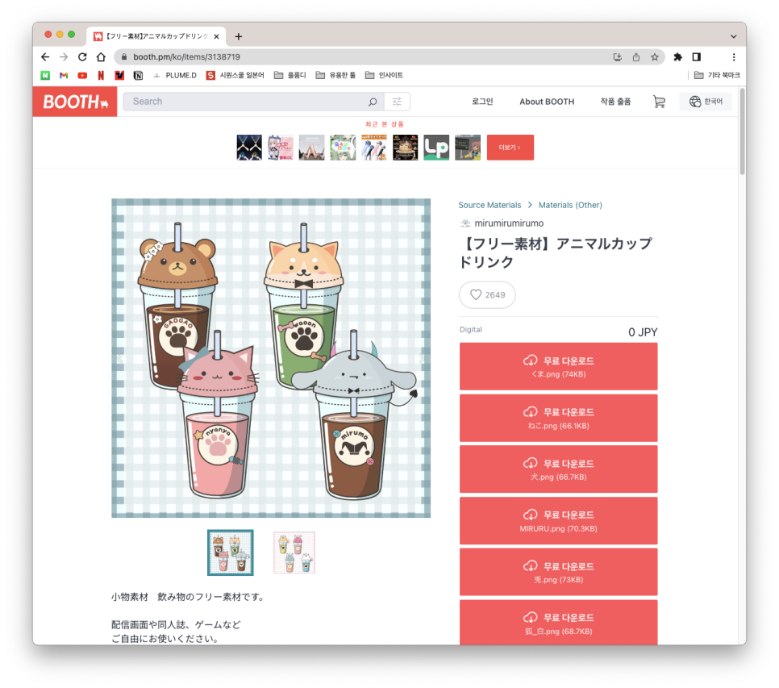Download 犬.png (66.7KB)
779x688 pixels.
[558, 469]
